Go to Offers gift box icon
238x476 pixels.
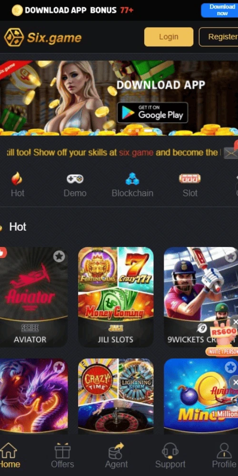(62, 450)
